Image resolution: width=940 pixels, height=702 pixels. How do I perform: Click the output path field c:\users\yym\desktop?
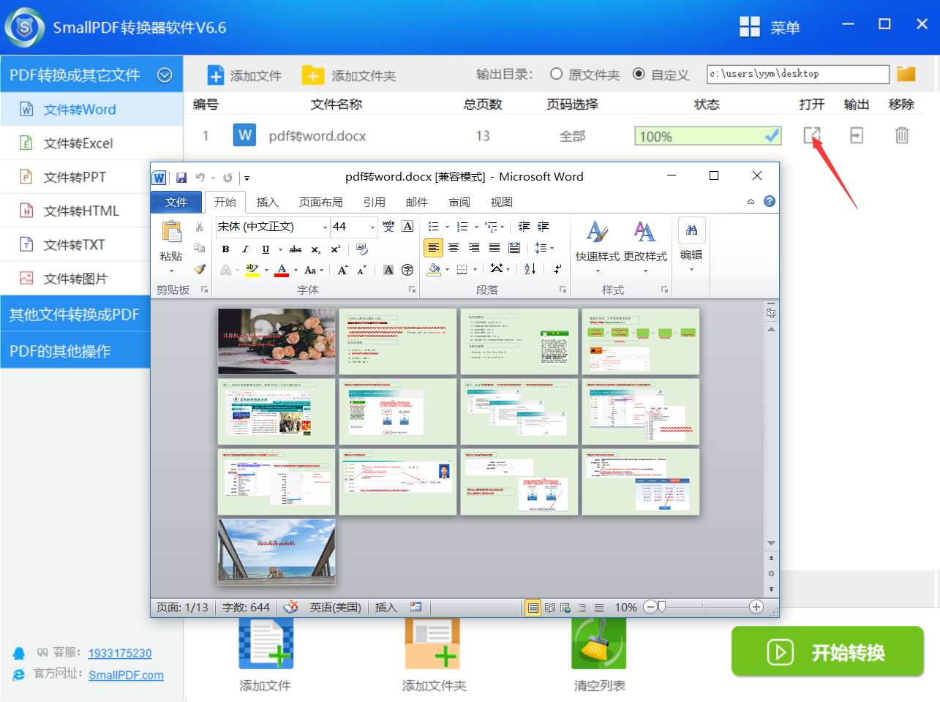(x=797, y=74)
